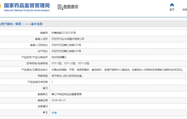Click the 生产地址 label
The image size is (187, 119).
[43, 51]
